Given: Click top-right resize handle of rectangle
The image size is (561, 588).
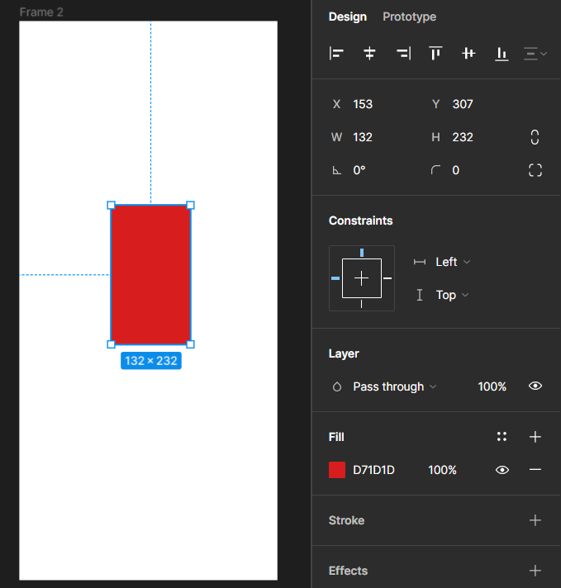Looking at the screenshot, I should tap(190, 205).
